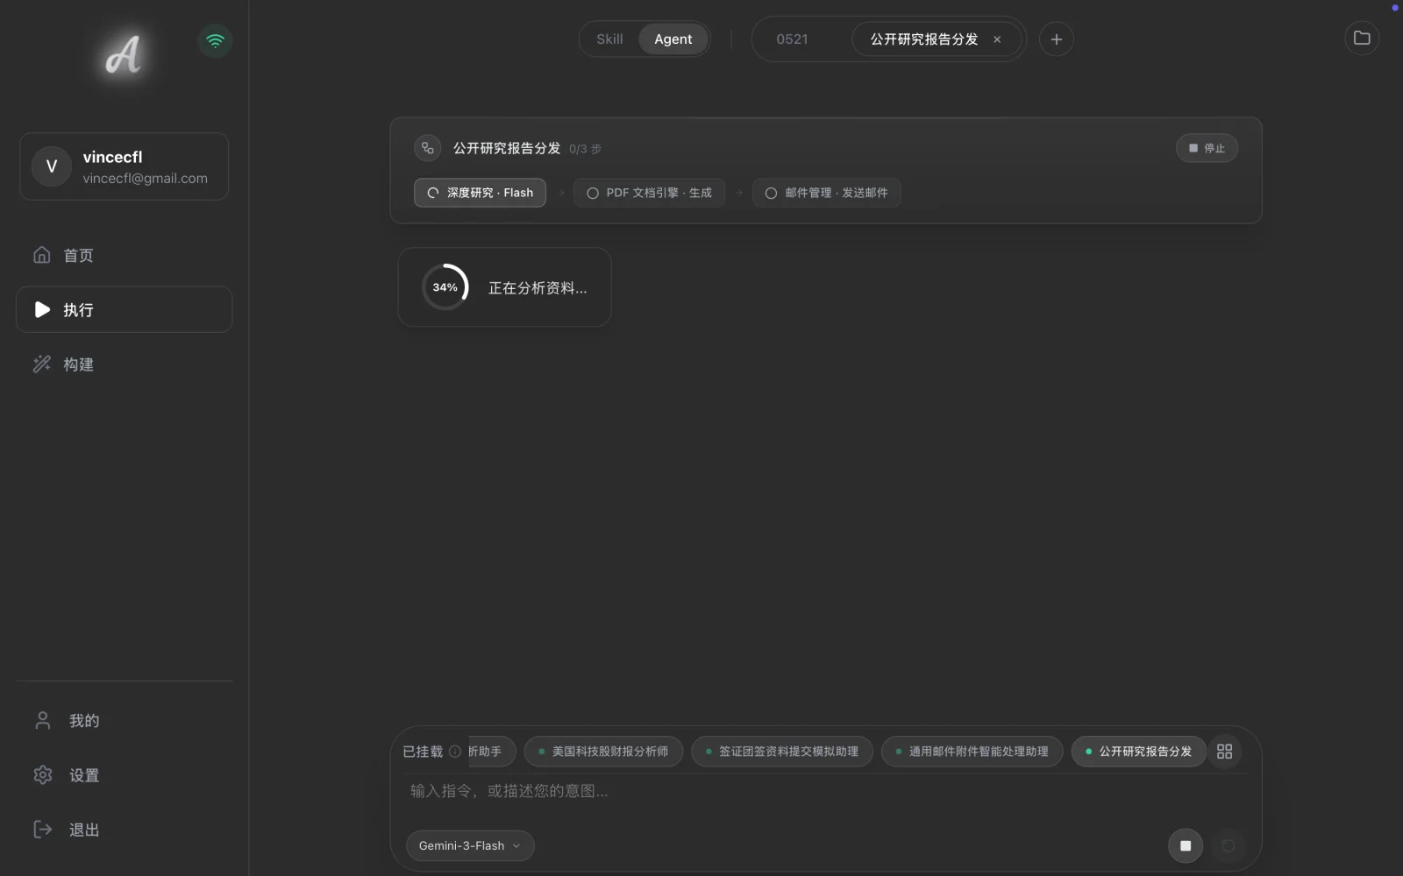Image resolution: width=1403 pixels, height=876 pixels.
Task: Select the 深度研究 · Flash step
Action: click(x=480, y=193)
